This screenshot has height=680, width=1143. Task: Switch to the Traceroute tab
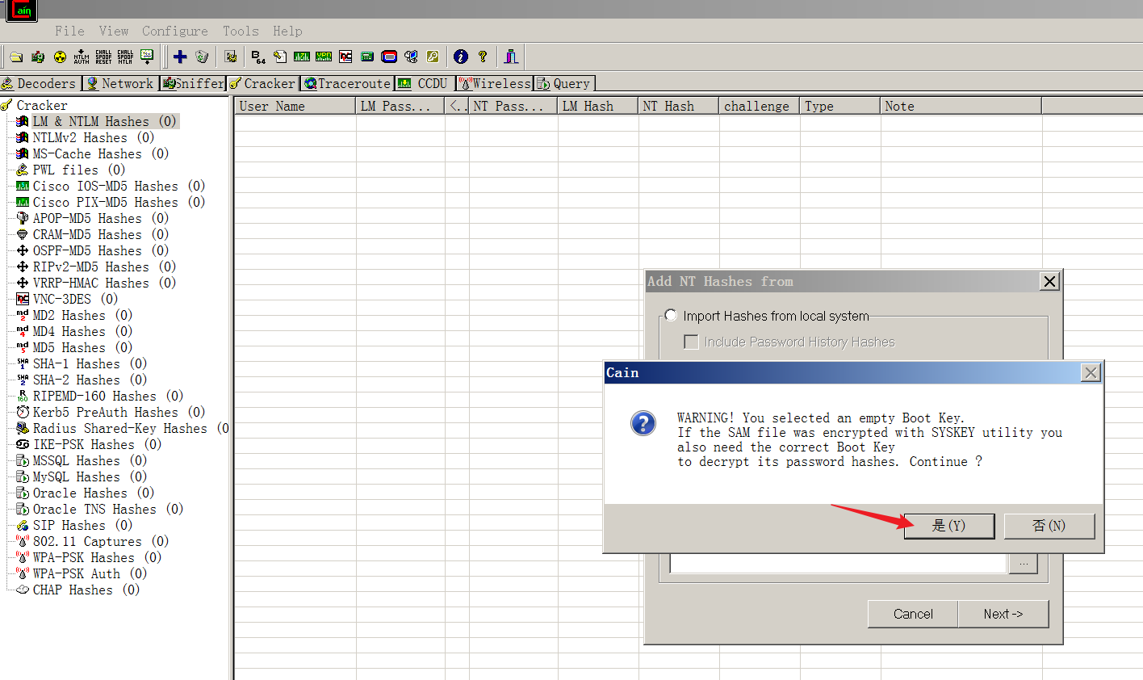click(347, 83)
